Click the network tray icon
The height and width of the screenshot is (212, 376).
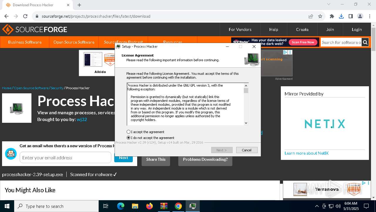coord(331,206)
